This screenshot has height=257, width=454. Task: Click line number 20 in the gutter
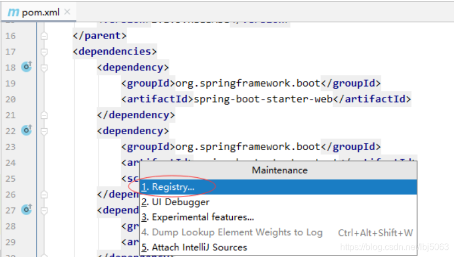tap(10, 100)
